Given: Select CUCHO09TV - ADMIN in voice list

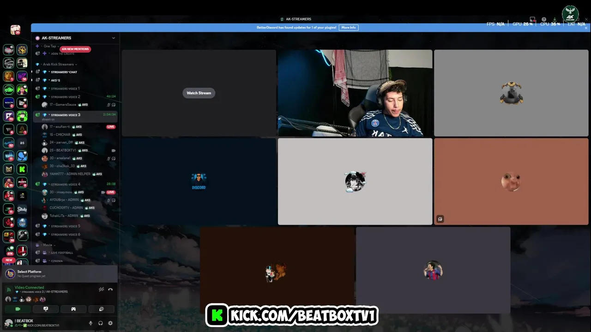Looking at the screenshot, I should click(x=78, y=207).
